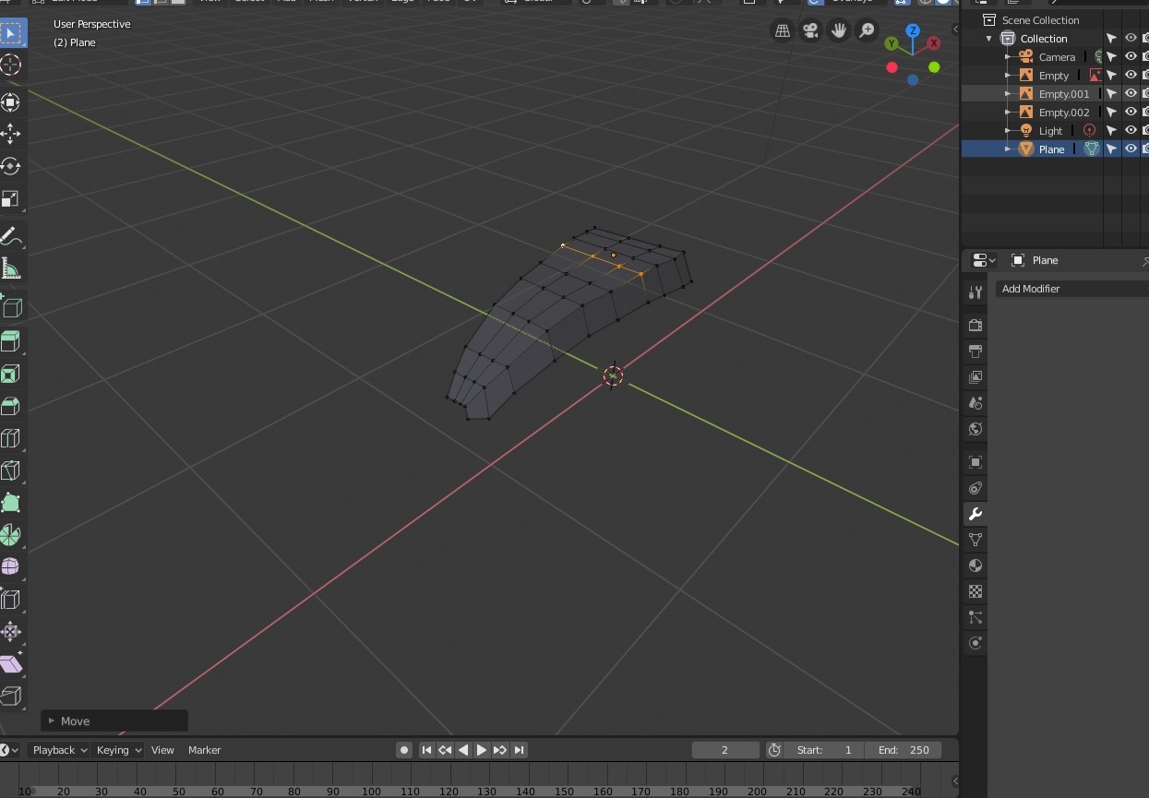Open the Material properties tab
The image size is (1149, 798).
click(975, 566)
